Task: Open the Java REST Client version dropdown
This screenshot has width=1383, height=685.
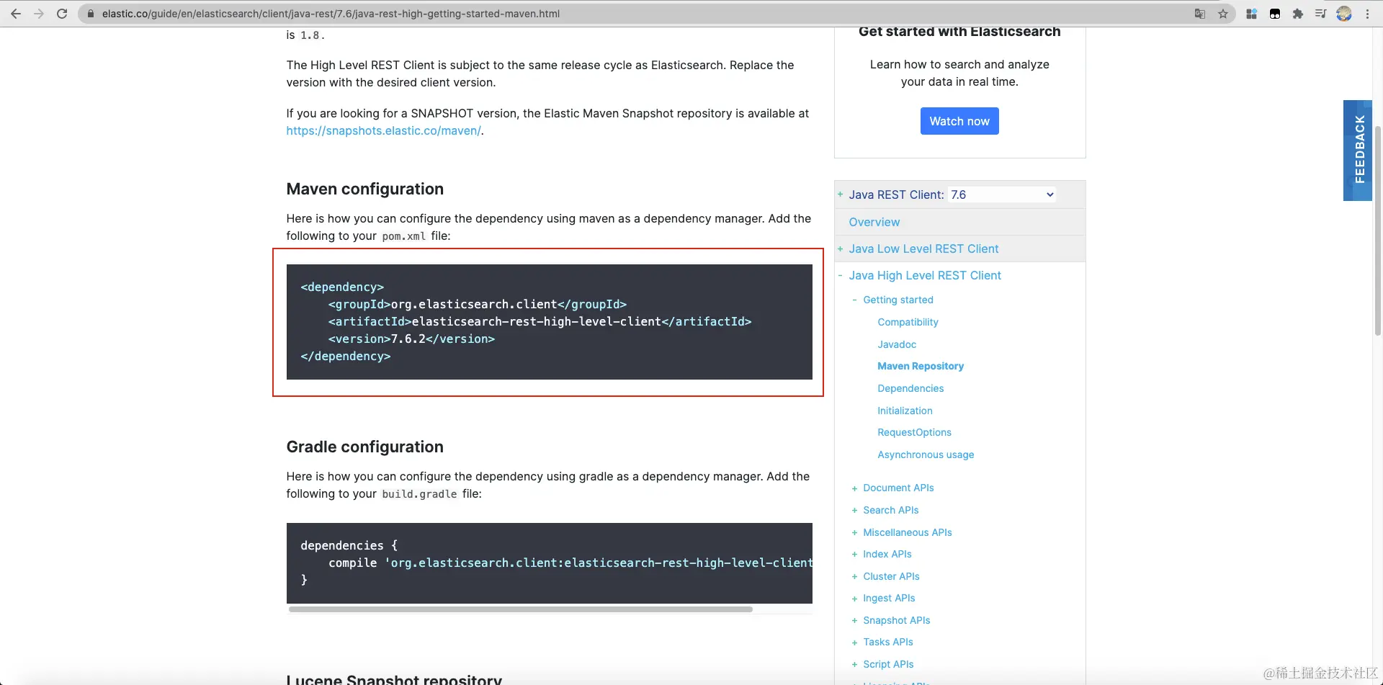Action: pyautogui.click(x=1002, y=194)
